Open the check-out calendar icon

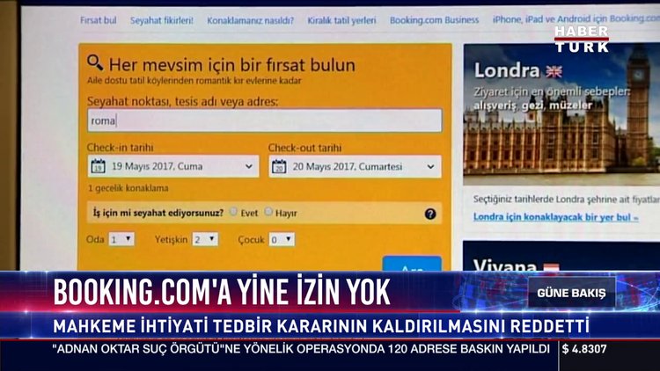[279, 166]
